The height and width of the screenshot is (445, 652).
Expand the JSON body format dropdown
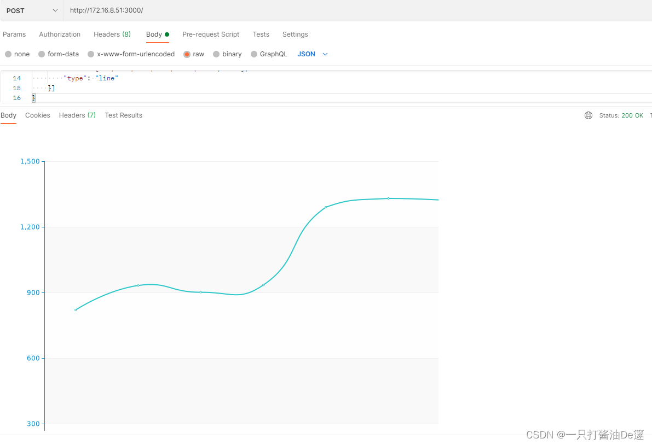click(312, 54)
